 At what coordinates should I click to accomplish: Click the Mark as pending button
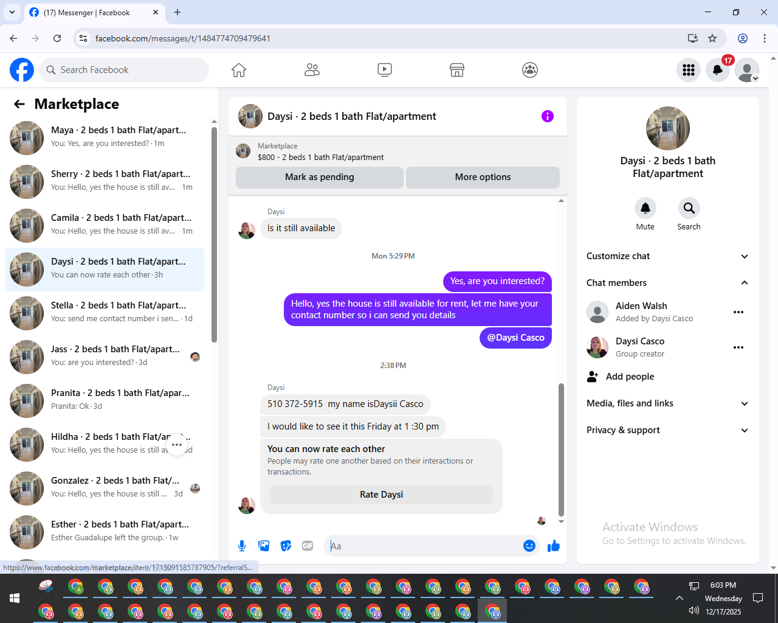(320, 177)
